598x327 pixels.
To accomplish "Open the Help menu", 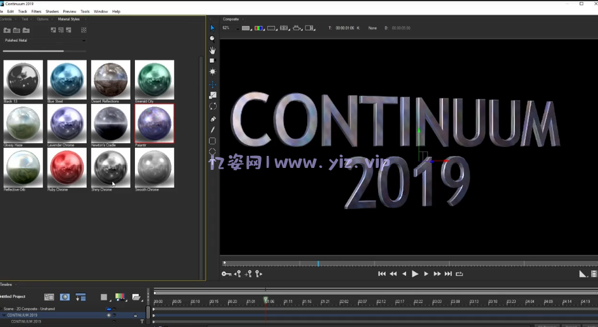I will (117, 11).
